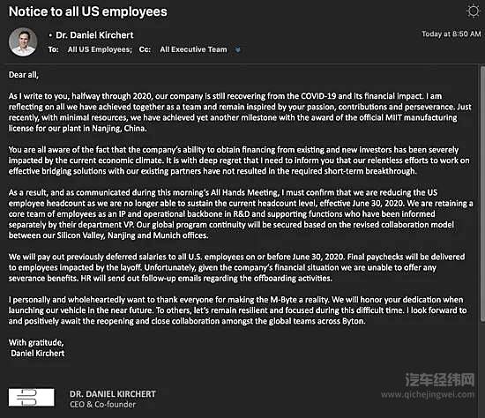
Task: Open the www.qichejingwei.com watermark link
Action: (x=428, y=394)
